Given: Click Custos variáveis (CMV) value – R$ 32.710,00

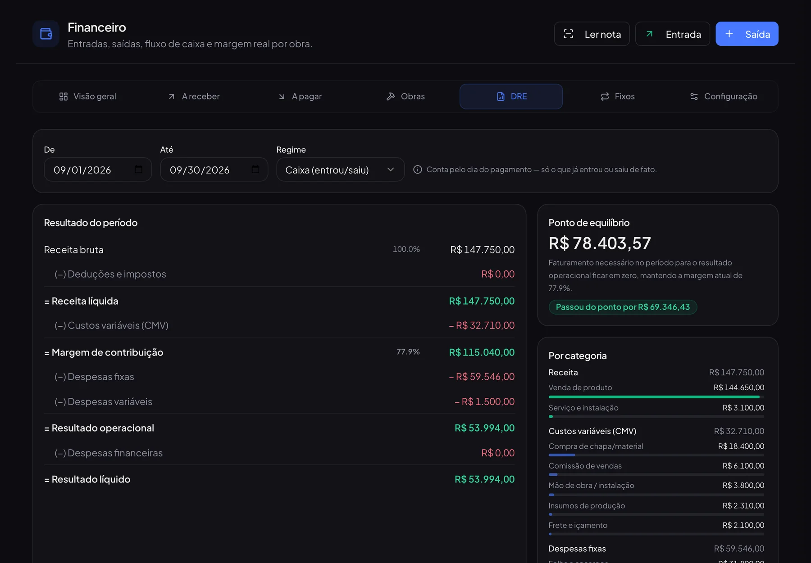Looking at the screenshot, I should [x=482, y=325].
